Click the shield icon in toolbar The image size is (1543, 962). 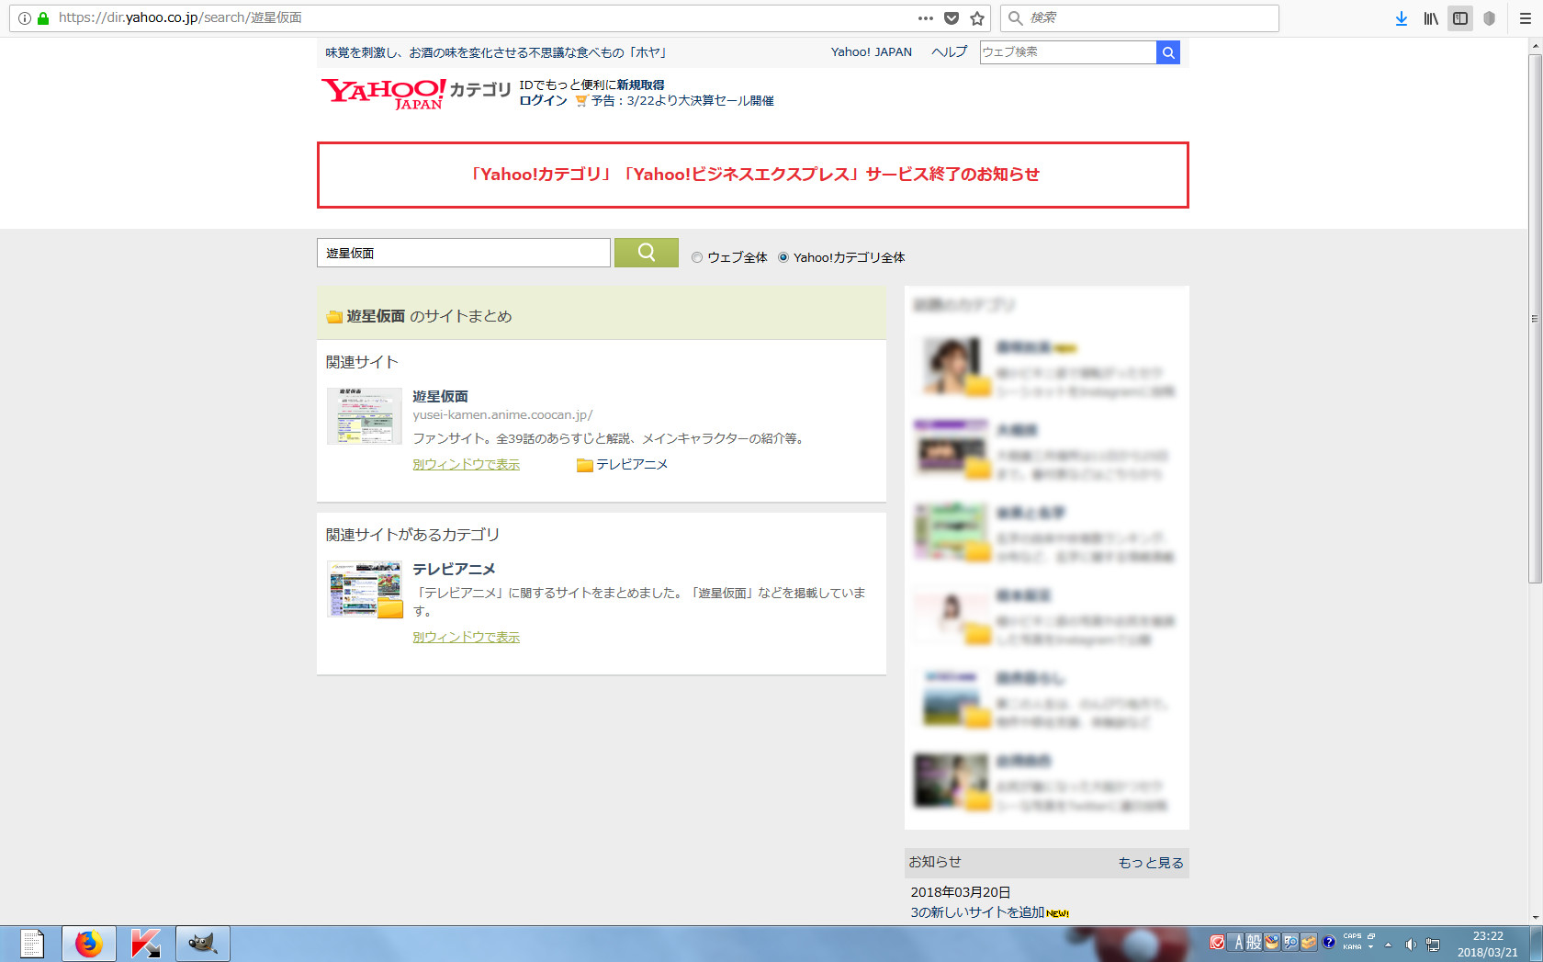coord(1490,18)
